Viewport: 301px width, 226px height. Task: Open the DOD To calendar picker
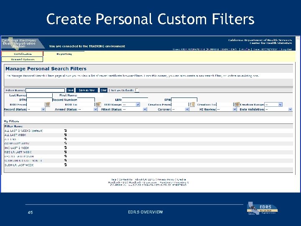(x=98, y=104)
